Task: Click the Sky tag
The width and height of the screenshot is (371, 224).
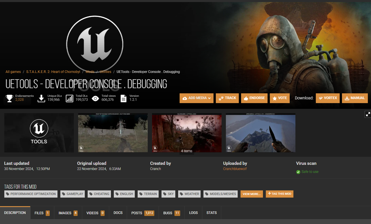Action: point(168,194)
